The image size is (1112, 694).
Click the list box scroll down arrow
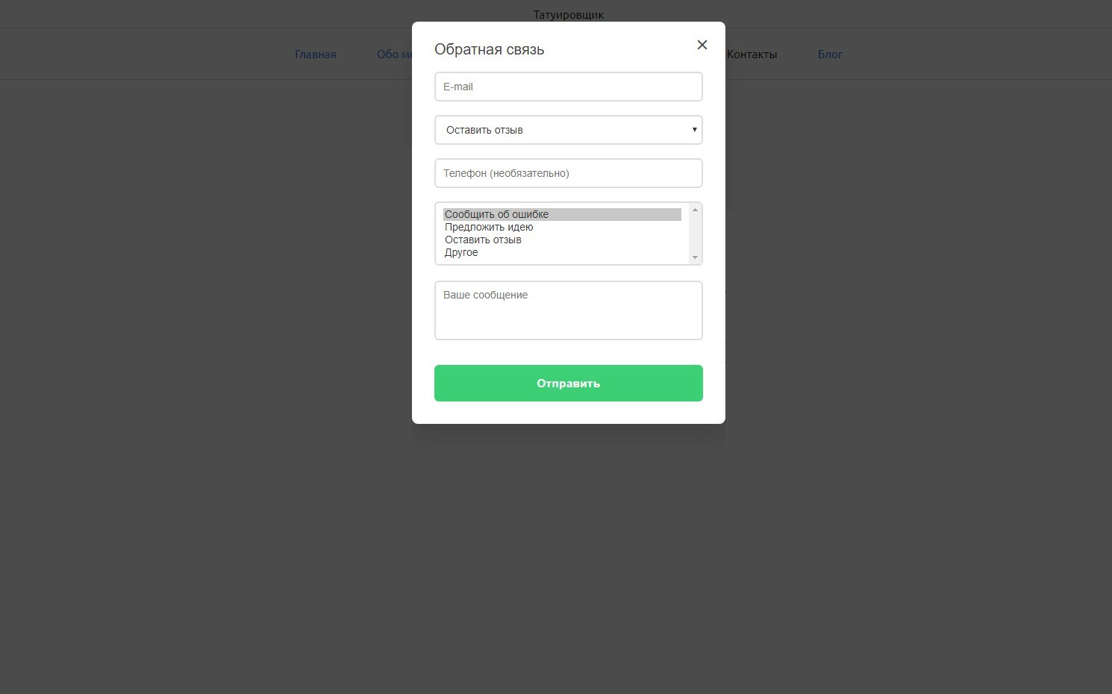tap(695, 257)
